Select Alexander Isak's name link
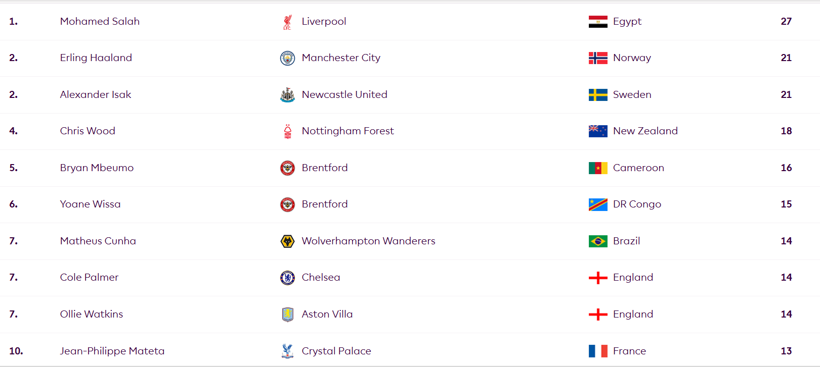This screenshot has height=367, width=820. (x=95, y=94)
